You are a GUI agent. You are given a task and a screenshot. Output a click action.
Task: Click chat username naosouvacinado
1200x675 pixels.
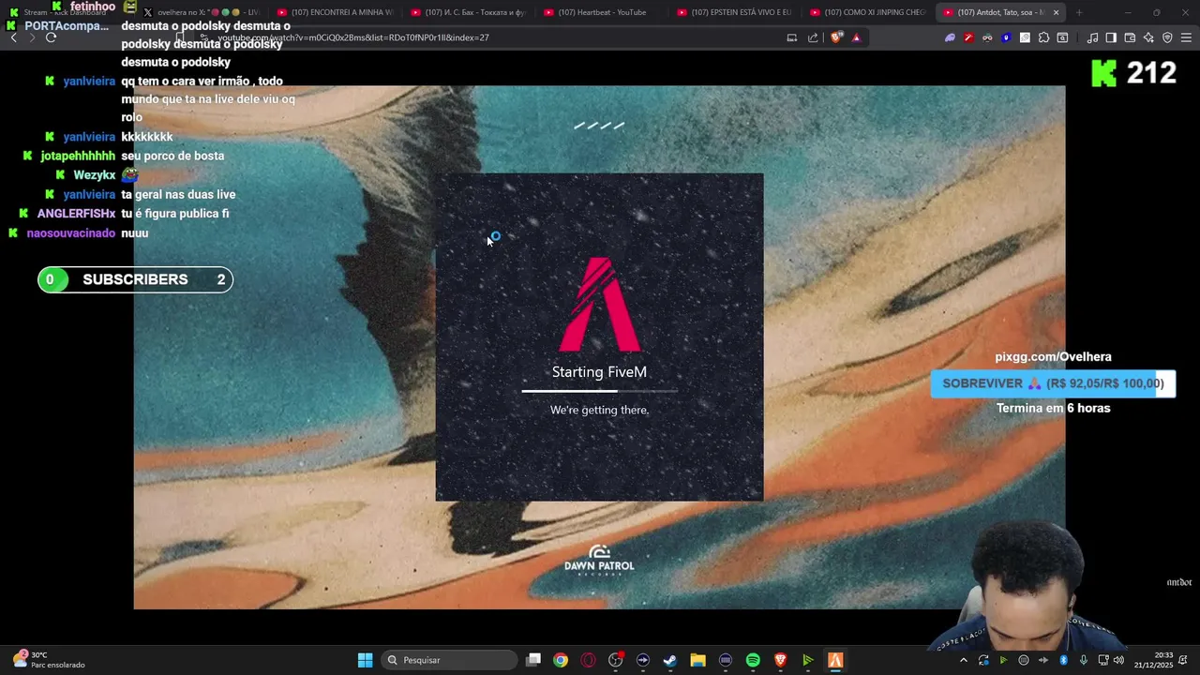tap(71, 233)
